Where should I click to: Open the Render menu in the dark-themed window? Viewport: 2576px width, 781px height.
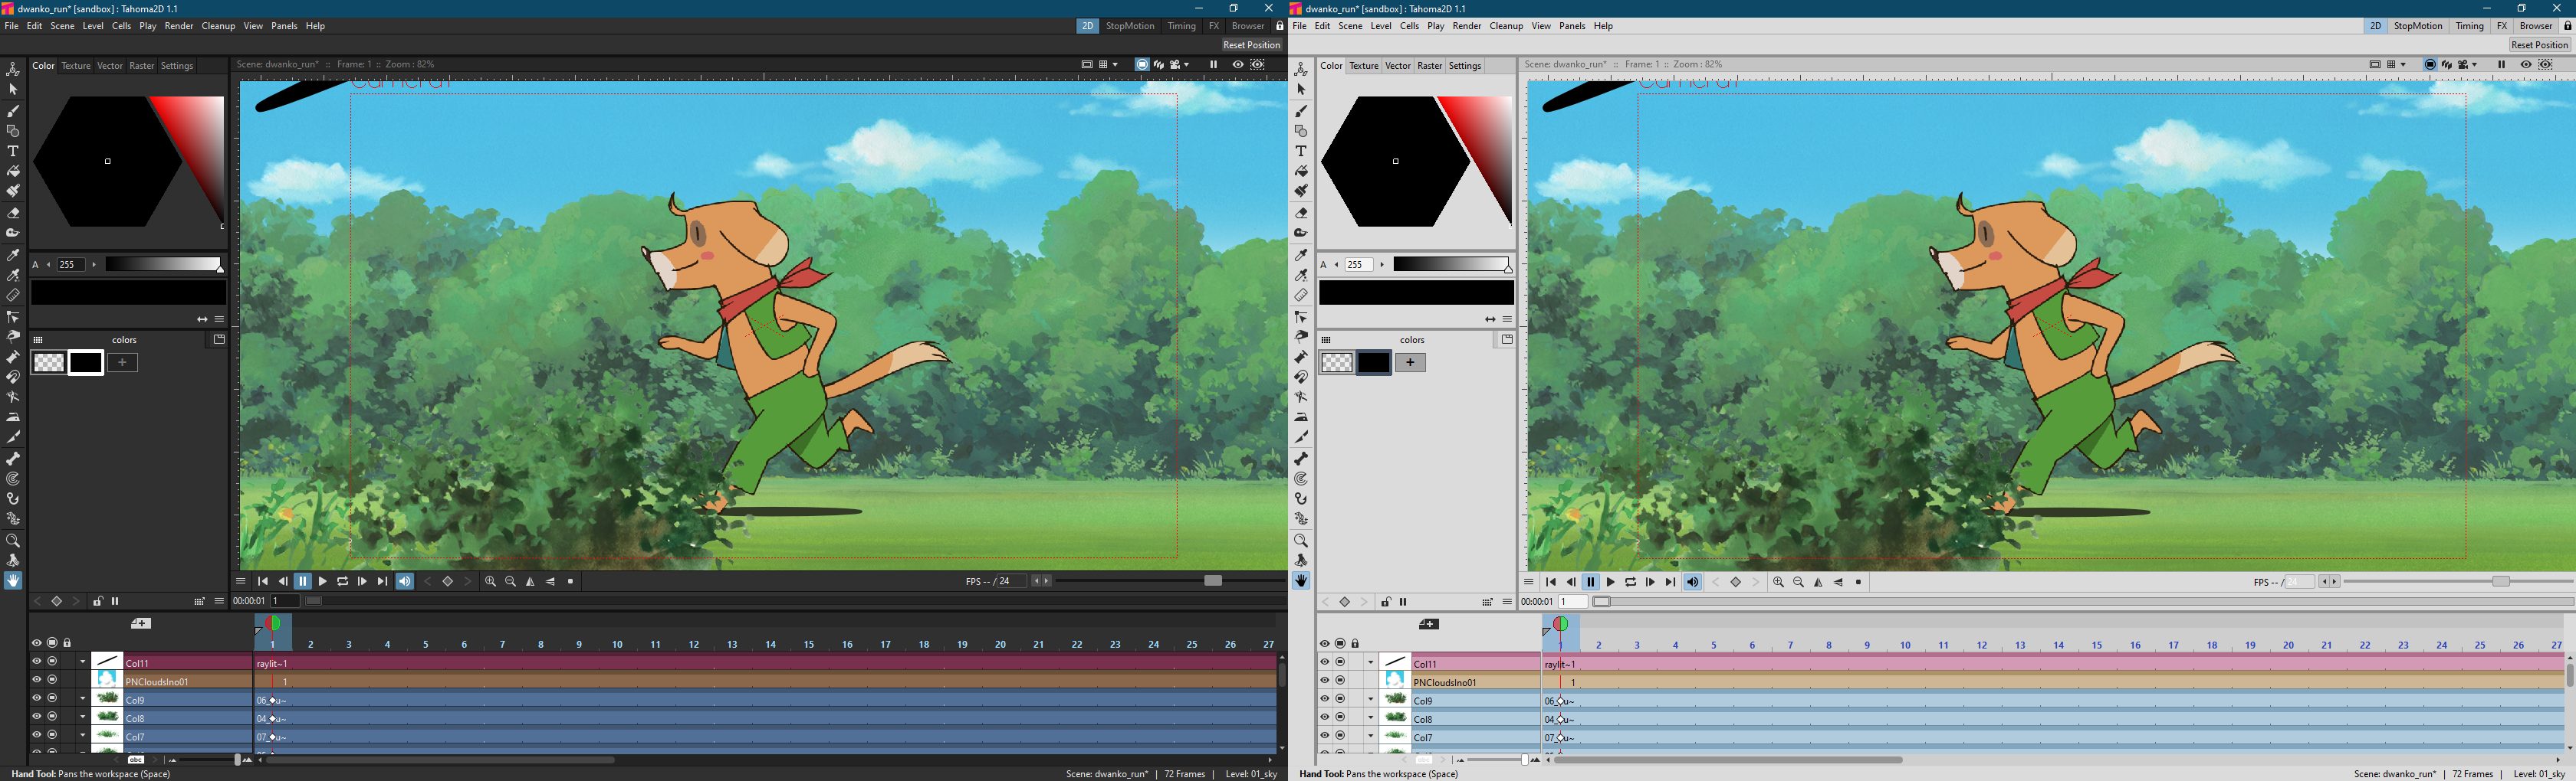179,26
